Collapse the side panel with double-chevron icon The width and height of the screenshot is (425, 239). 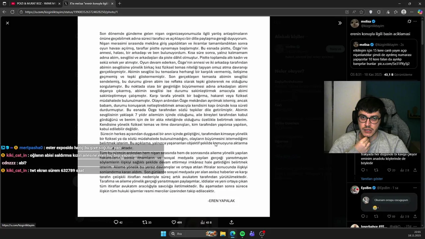click(340, 23)
